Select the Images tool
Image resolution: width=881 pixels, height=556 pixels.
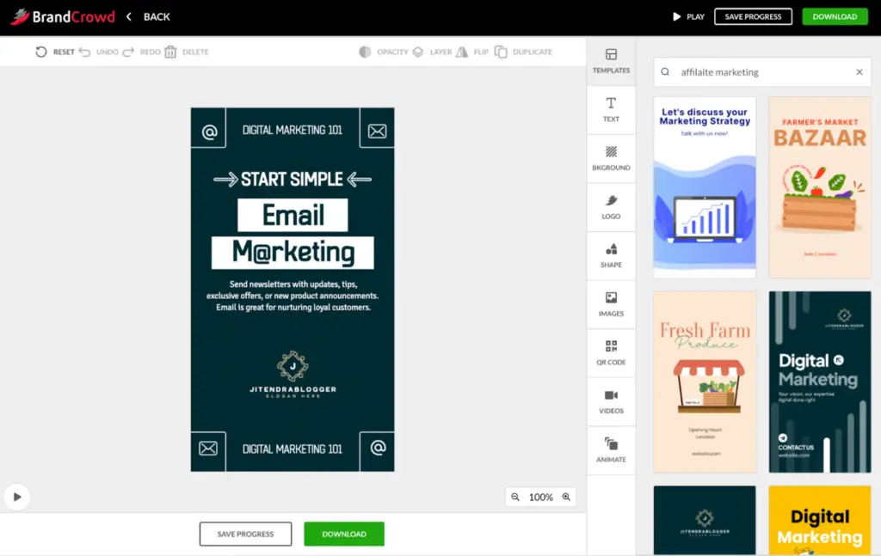tap(611, 304)
